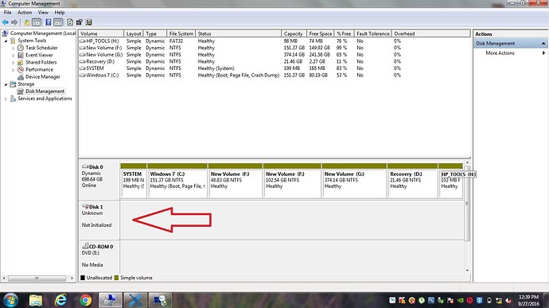Image resolution: width=549 pixels, height=308 pixels.
Task: Sort volumes by Free Space column
Action: [x=320, y=33]
